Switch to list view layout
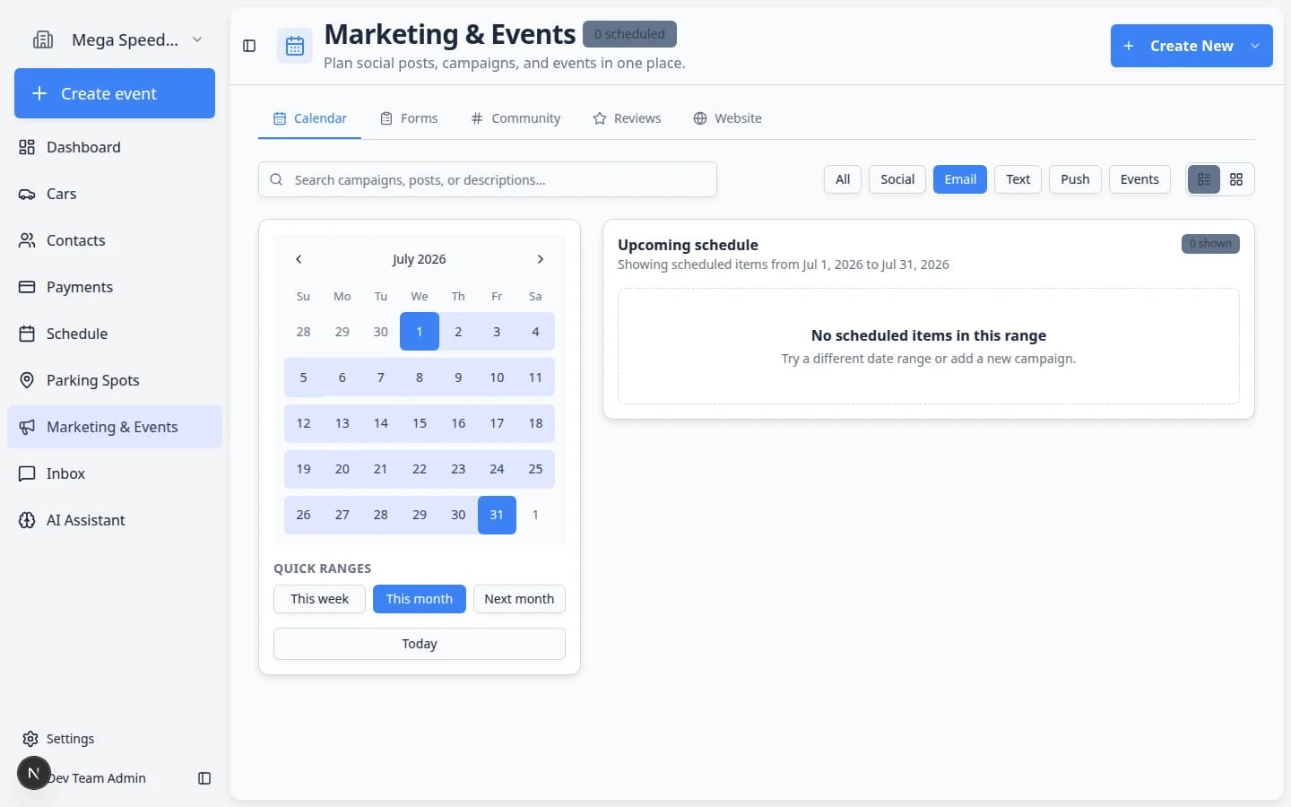 click(1204, 179)
